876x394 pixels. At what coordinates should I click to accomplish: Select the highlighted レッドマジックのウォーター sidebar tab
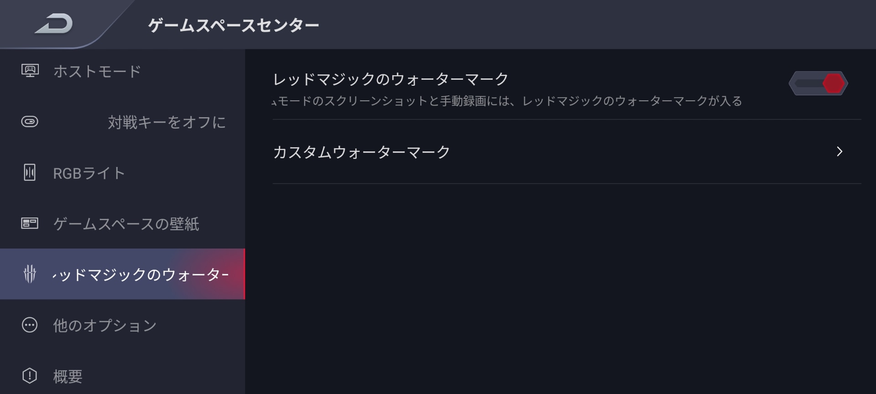(x=141, y=275)
